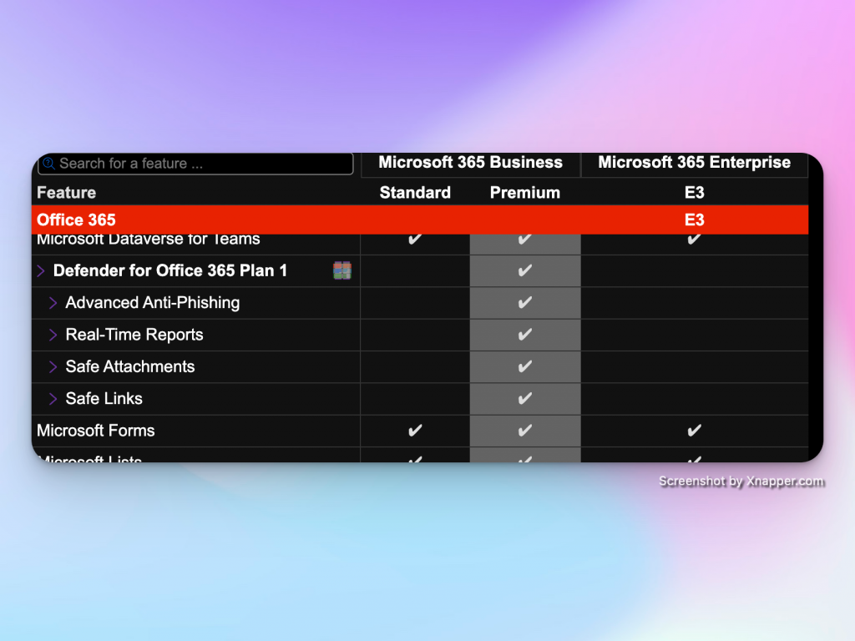The height and width of the screenshot is (641, 855).
Task: Expand the Real-Time Reports row
Action: [x=53, y=335]
